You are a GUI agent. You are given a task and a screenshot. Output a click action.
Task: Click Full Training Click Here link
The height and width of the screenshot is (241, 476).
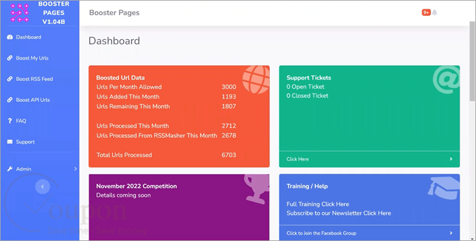point(318,204)
